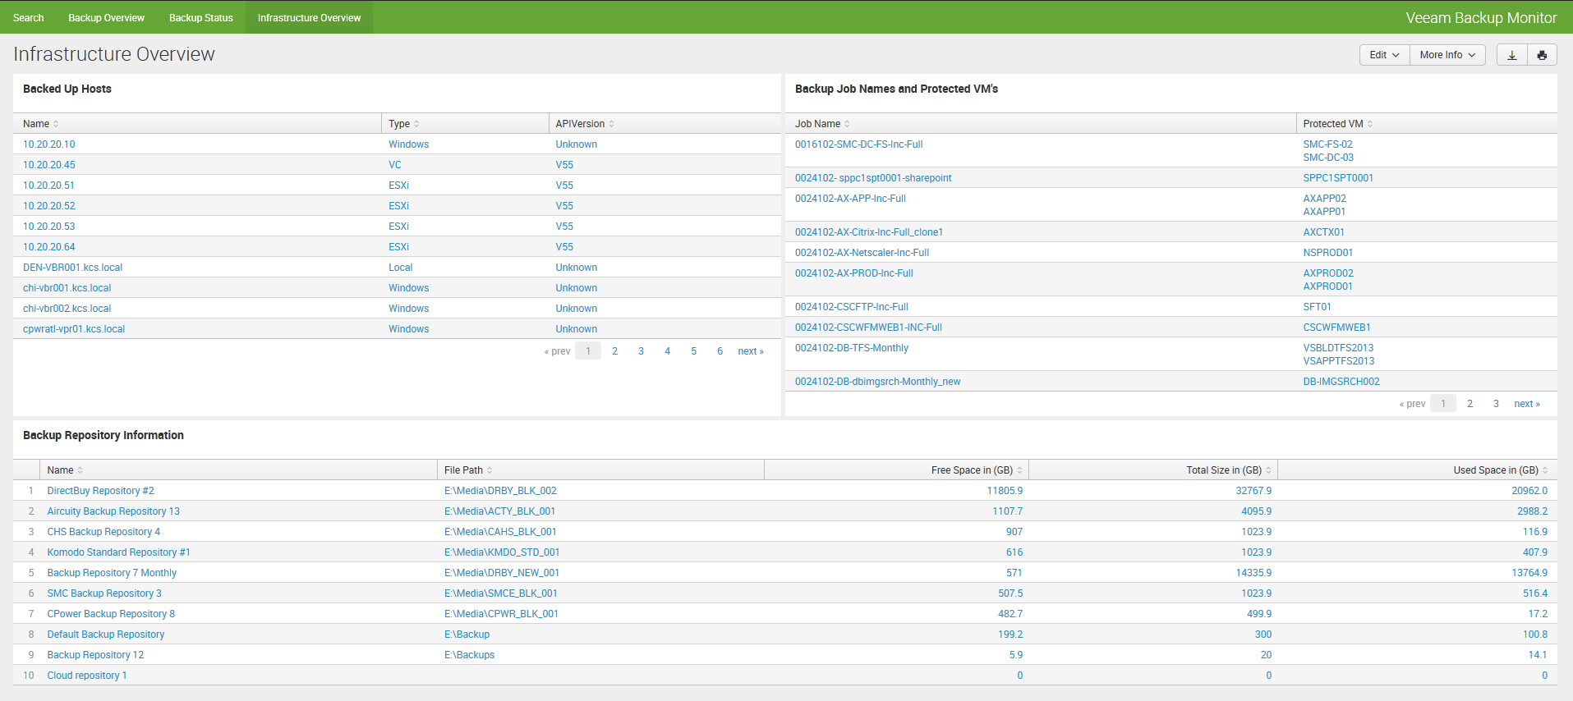Click Local type of DEN-VBR001
The image size is (1573, 701).
coord(401,268)
